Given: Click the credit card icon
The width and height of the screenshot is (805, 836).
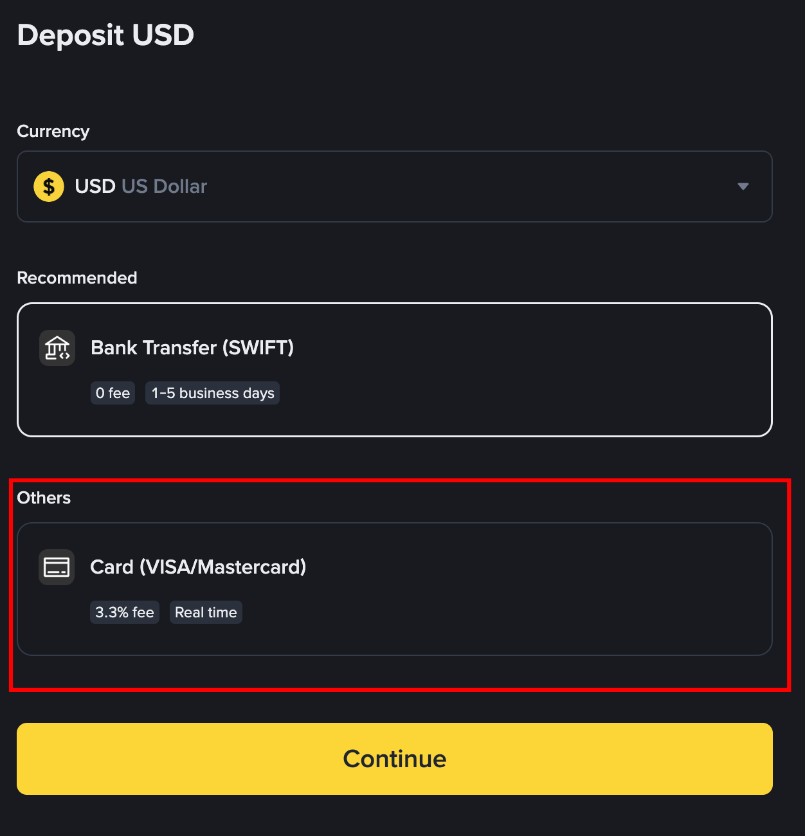Looking at the screenshot, I should point(57,567).
